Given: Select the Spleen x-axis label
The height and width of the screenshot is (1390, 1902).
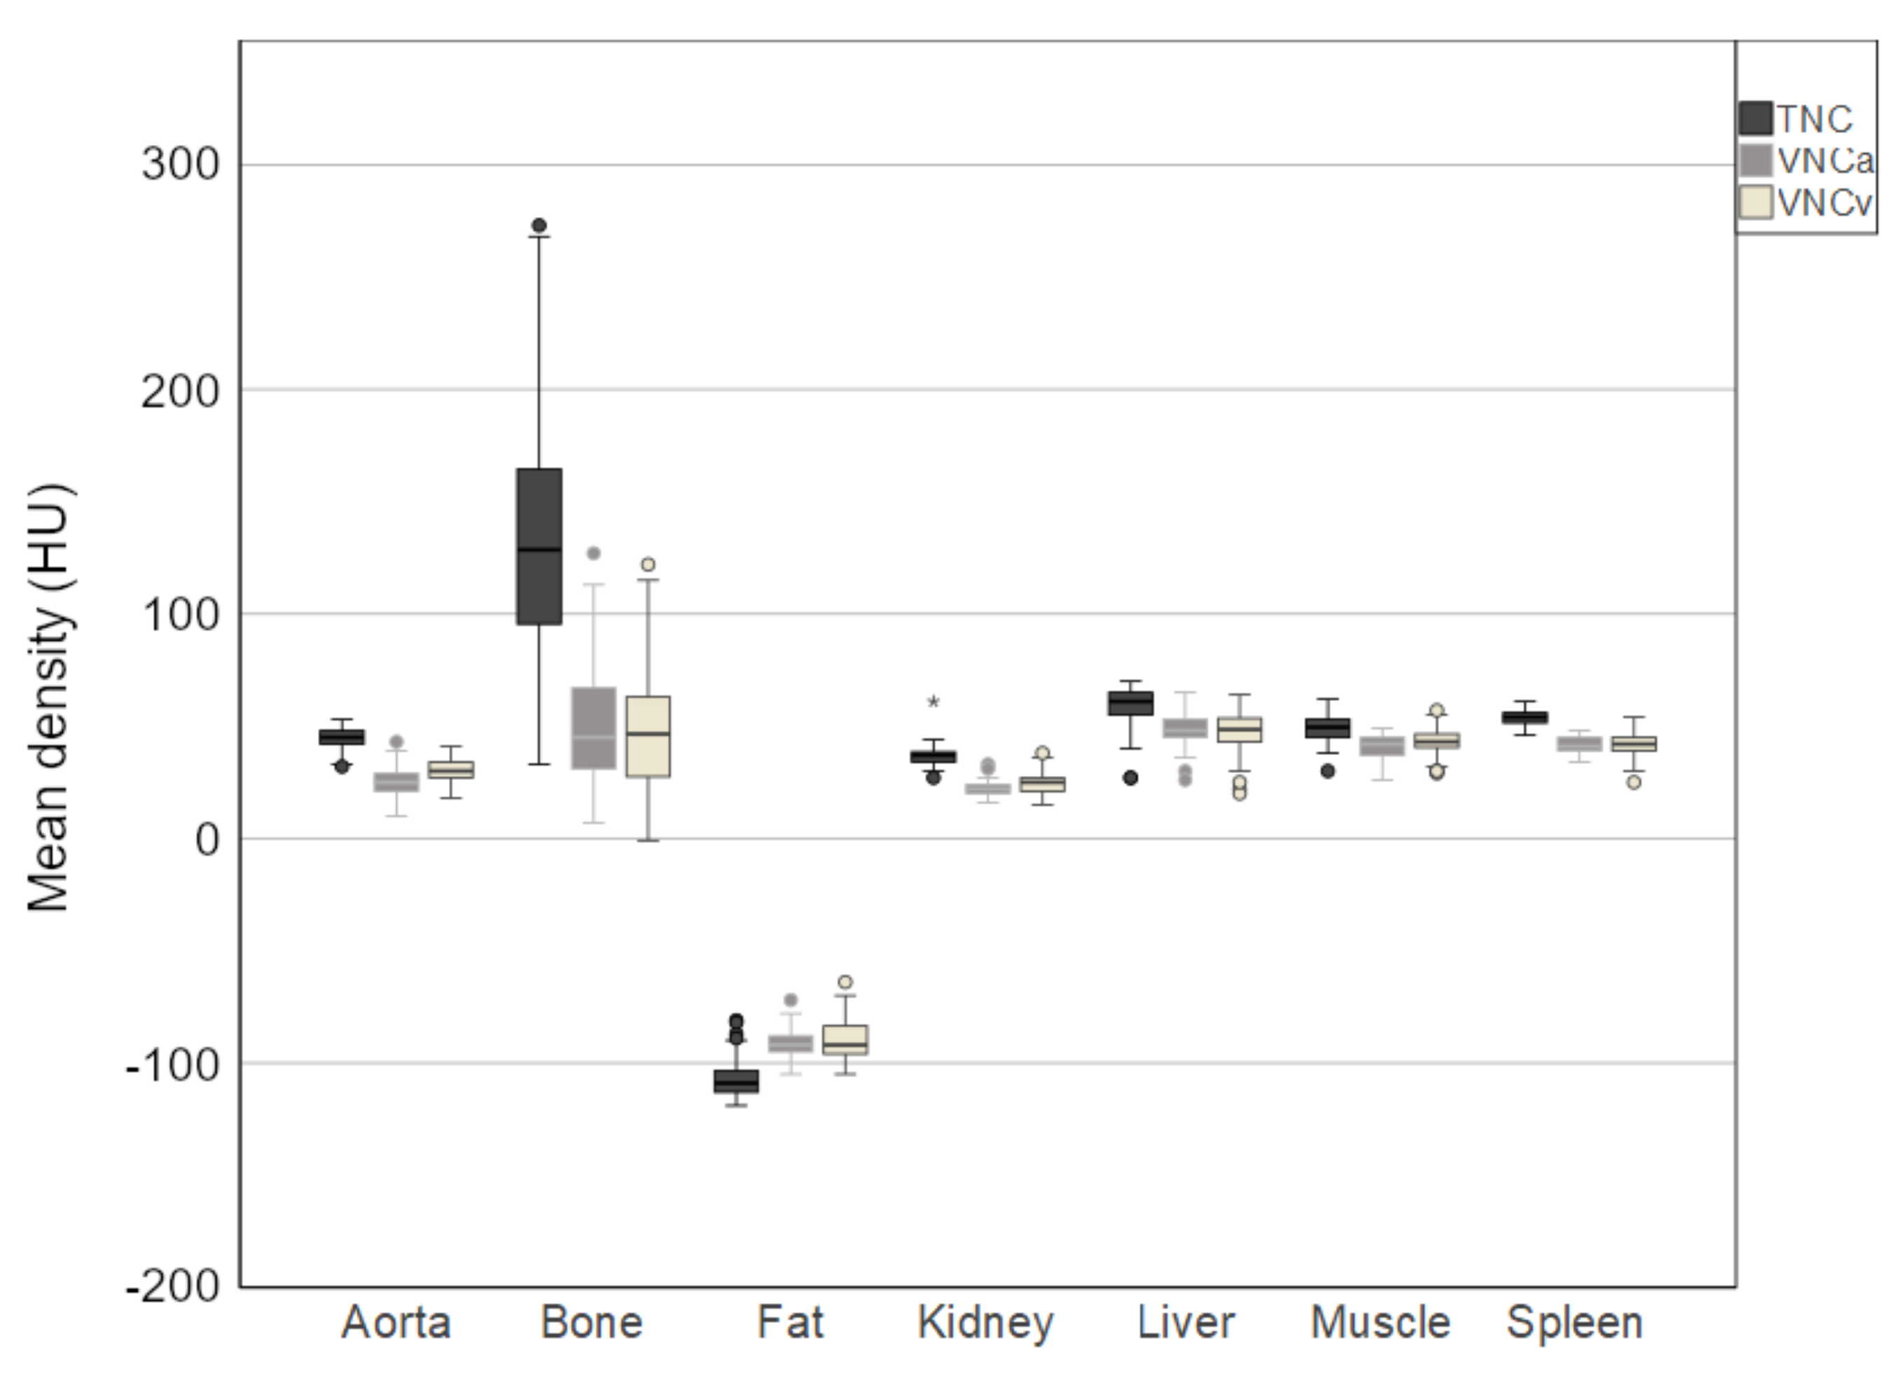Looking at the screenshot, I should [1575, 1323].
